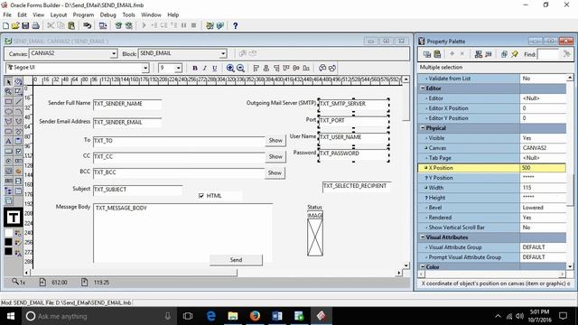Collapse the Physical property group

tap(423, 128)
